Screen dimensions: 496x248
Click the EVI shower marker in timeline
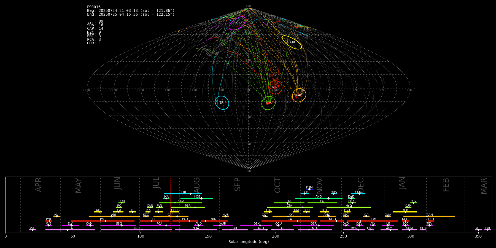[x=487, y=230]
